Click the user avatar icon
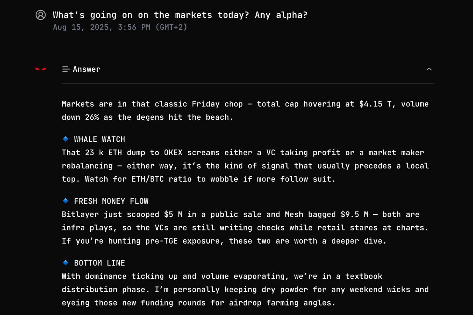Viewport: 473px width, 315px height. tap(41, 15)
